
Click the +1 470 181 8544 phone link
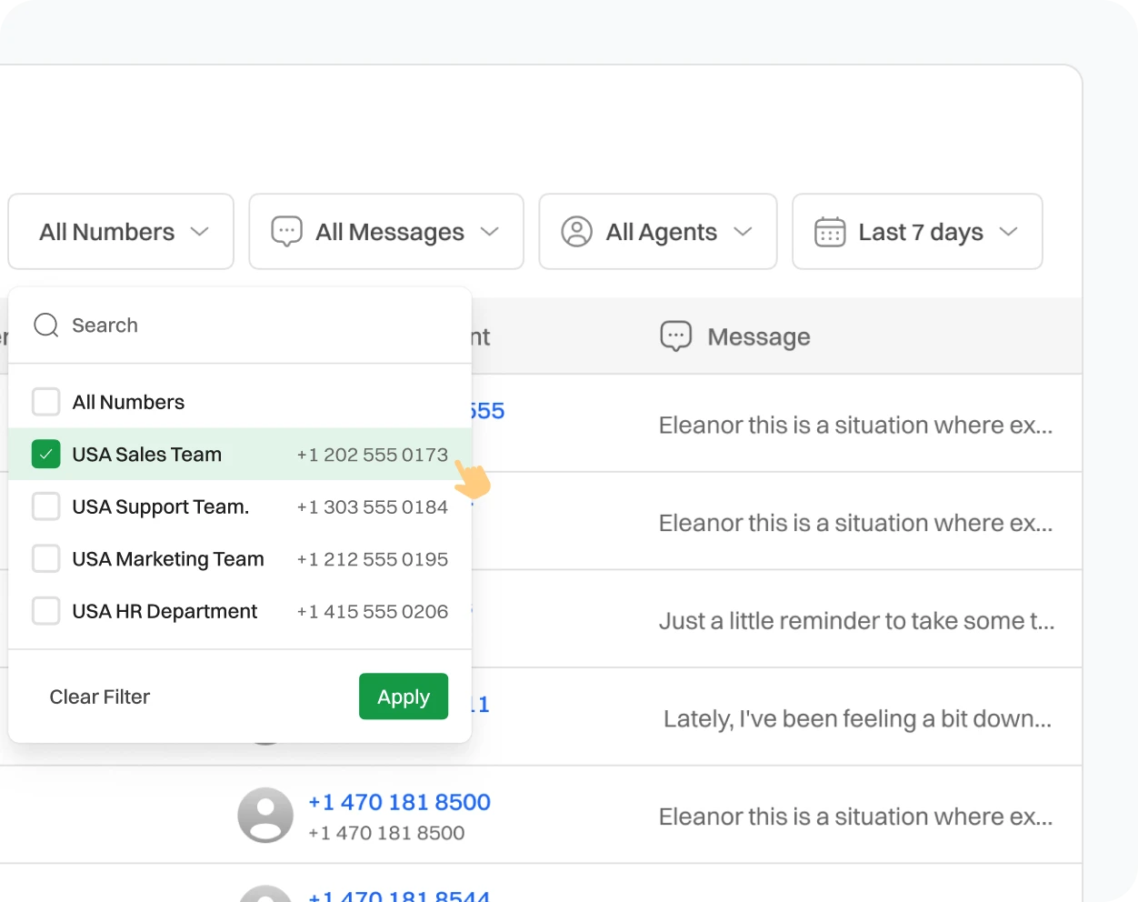coord(399,895)
